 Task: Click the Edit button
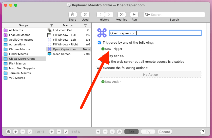click(x=131, y=132)
